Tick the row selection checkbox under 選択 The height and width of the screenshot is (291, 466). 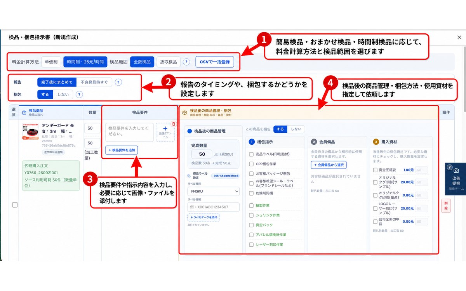click(x=15, y=205)
